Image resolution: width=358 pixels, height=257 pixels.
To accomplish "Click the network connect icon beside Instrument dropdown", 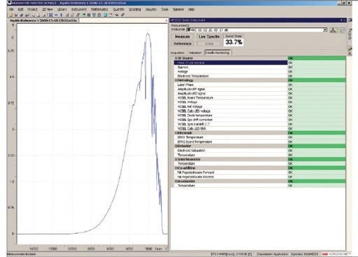I will 333,30.
